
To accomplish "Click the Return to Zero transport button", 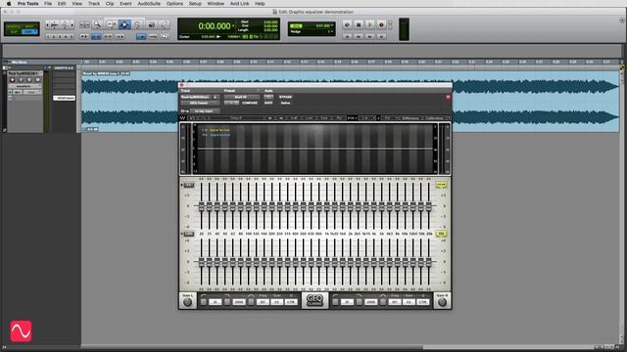I will point(348,36).
